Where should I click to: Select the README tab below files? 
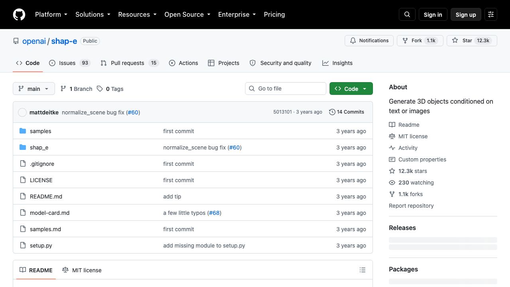(x=36, y=270)
